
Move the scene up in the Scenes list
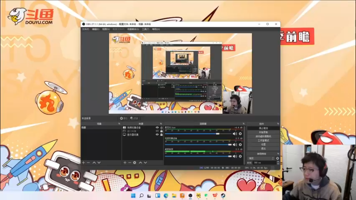(x=94, y=163)
